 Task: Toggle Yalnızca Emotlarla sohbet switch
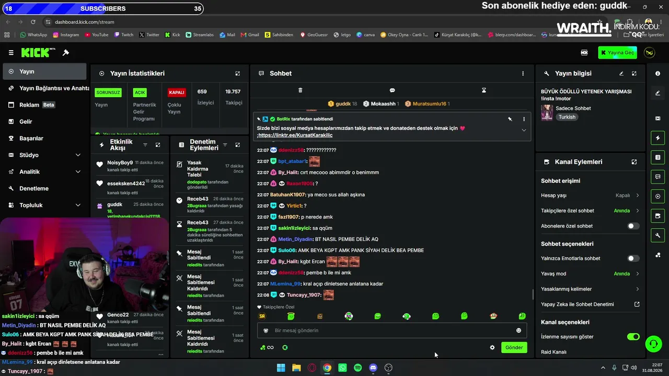[633, 258]
